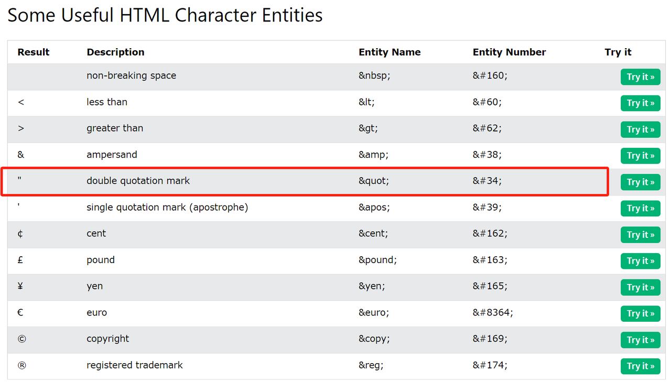The image size is (671, 382).
Task: Open Try it for the yen entity
Action: [640, 287]
